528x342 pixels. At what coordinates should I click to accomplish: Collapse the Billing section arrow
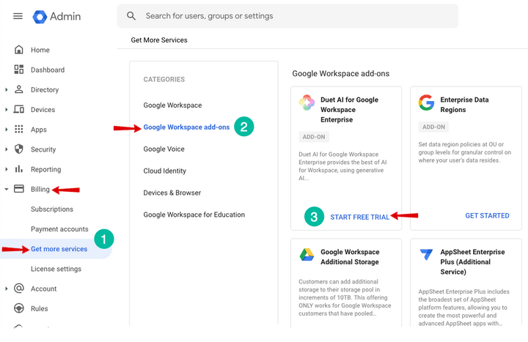click(7, 189)
